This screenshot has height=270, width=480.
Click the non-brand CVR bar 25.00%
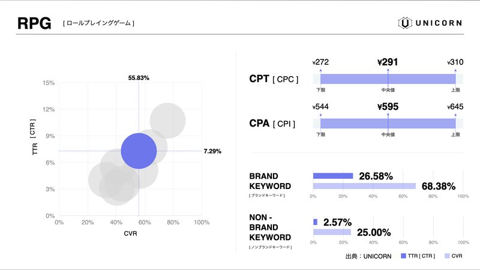coord(332,232)
